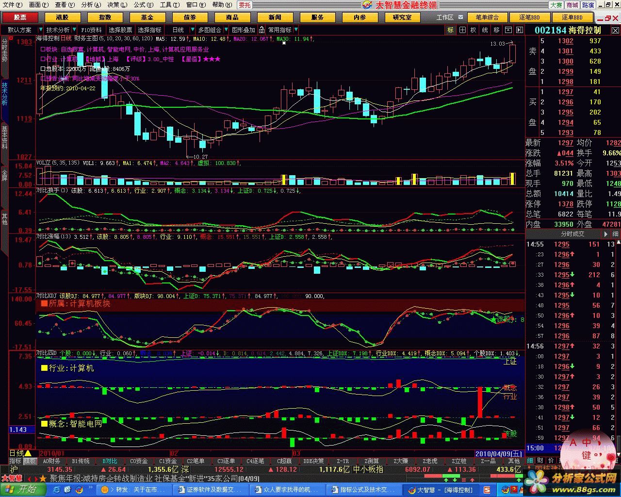This screenshot has width=621, height=497.
Task: Toggle the 总股本 checkbox in chart info
Action: [43, 69]
